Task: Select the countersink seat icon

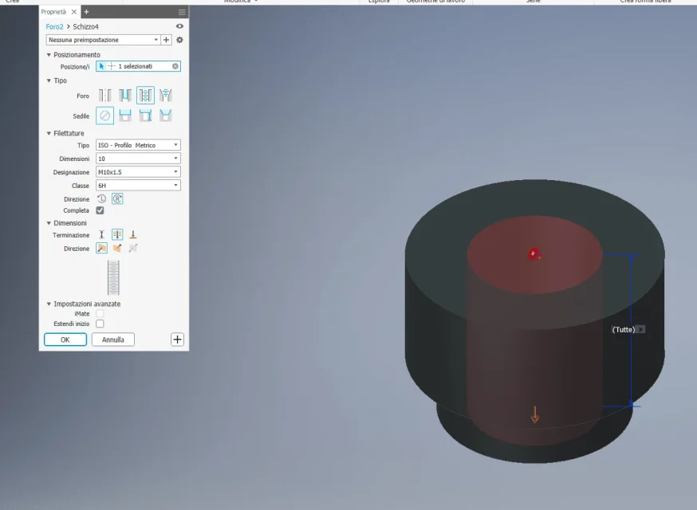Action: (x=165, y=116)
